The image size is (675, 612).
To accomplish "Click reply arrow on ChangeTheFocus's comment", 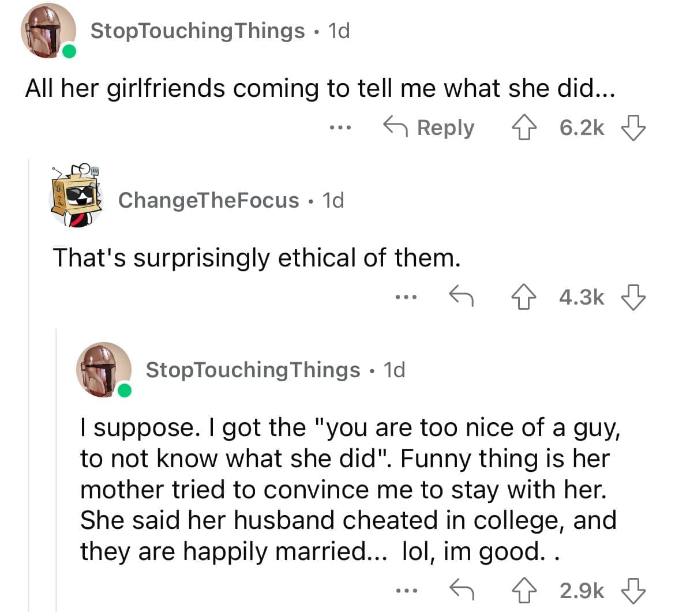I will pyautogui.click(x=462, y=298).
